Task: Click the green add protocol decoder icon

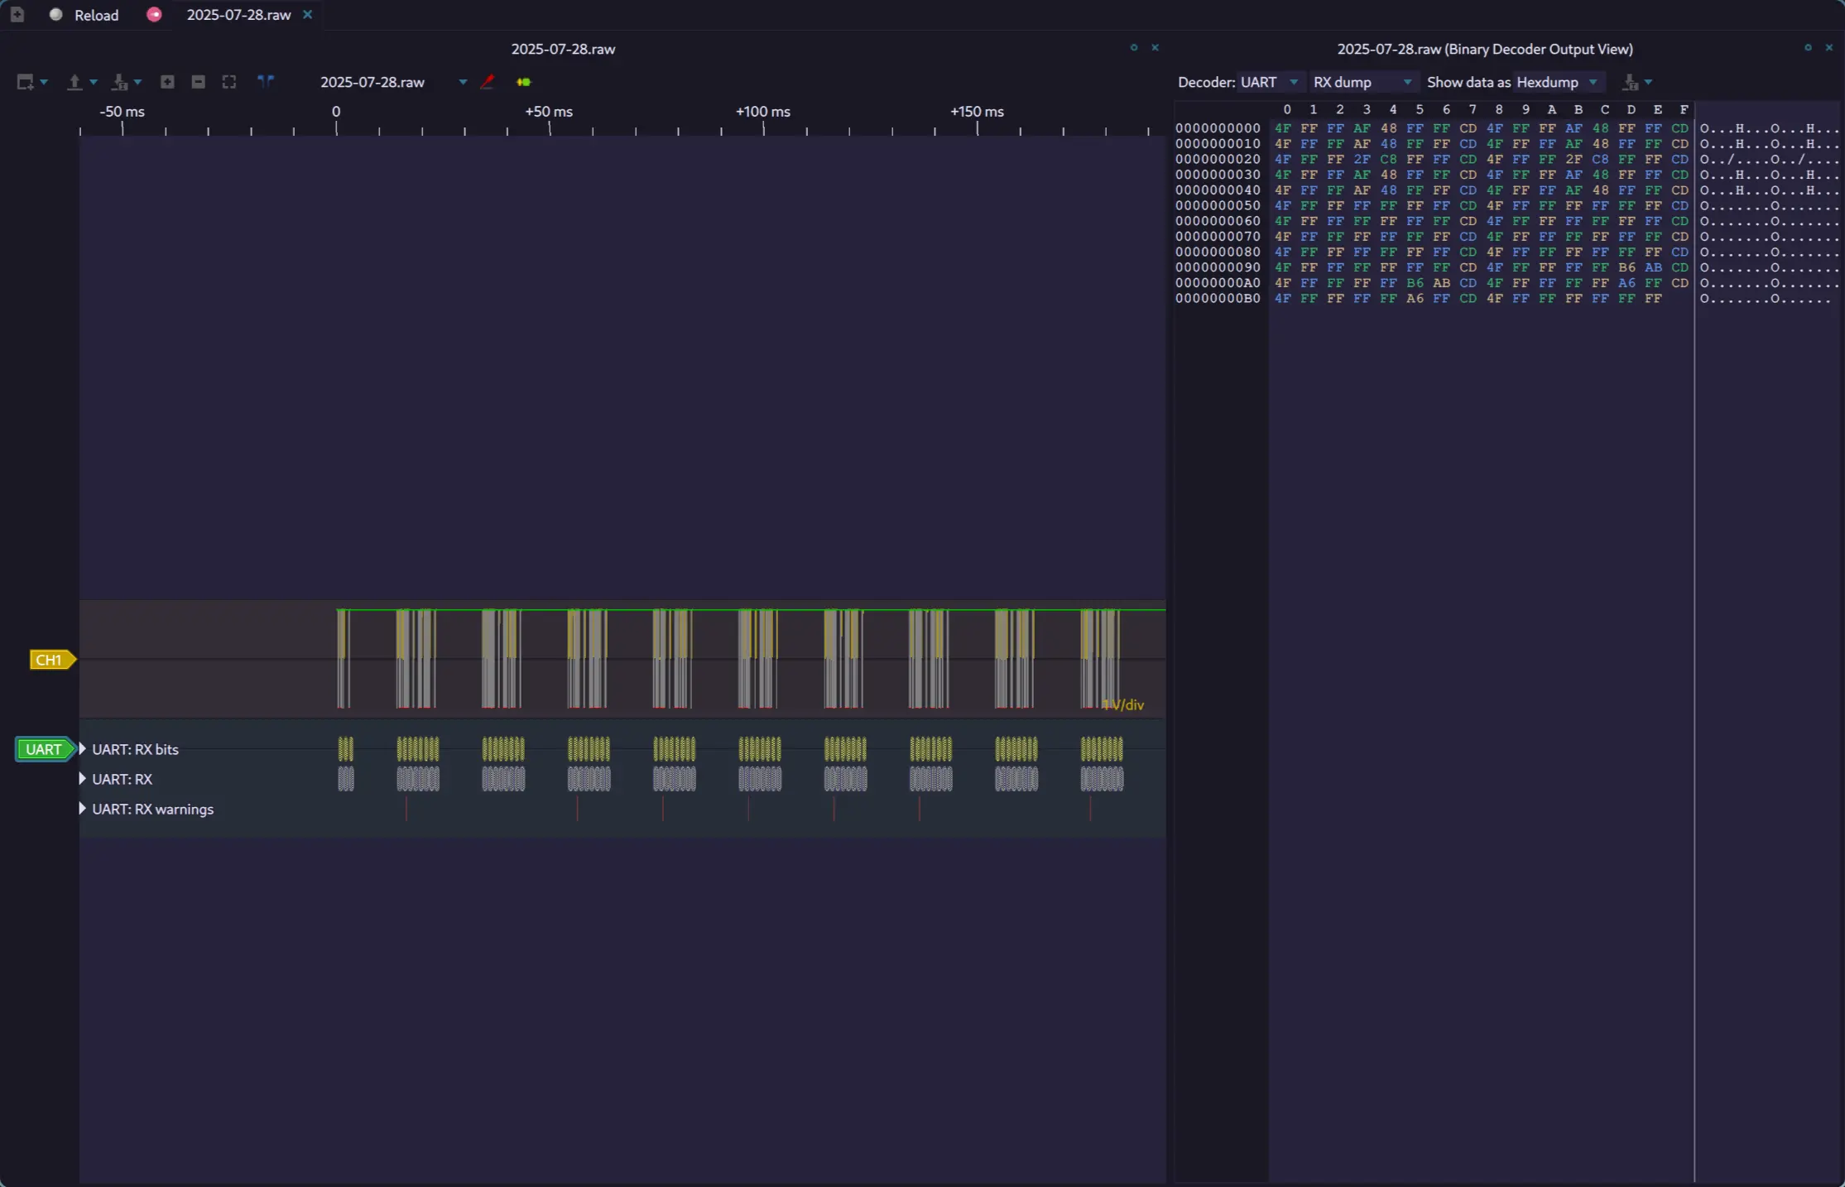Action: point(523,82)
